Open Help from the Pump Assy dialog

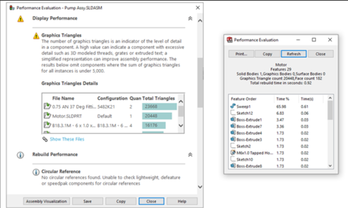[182, 201]
